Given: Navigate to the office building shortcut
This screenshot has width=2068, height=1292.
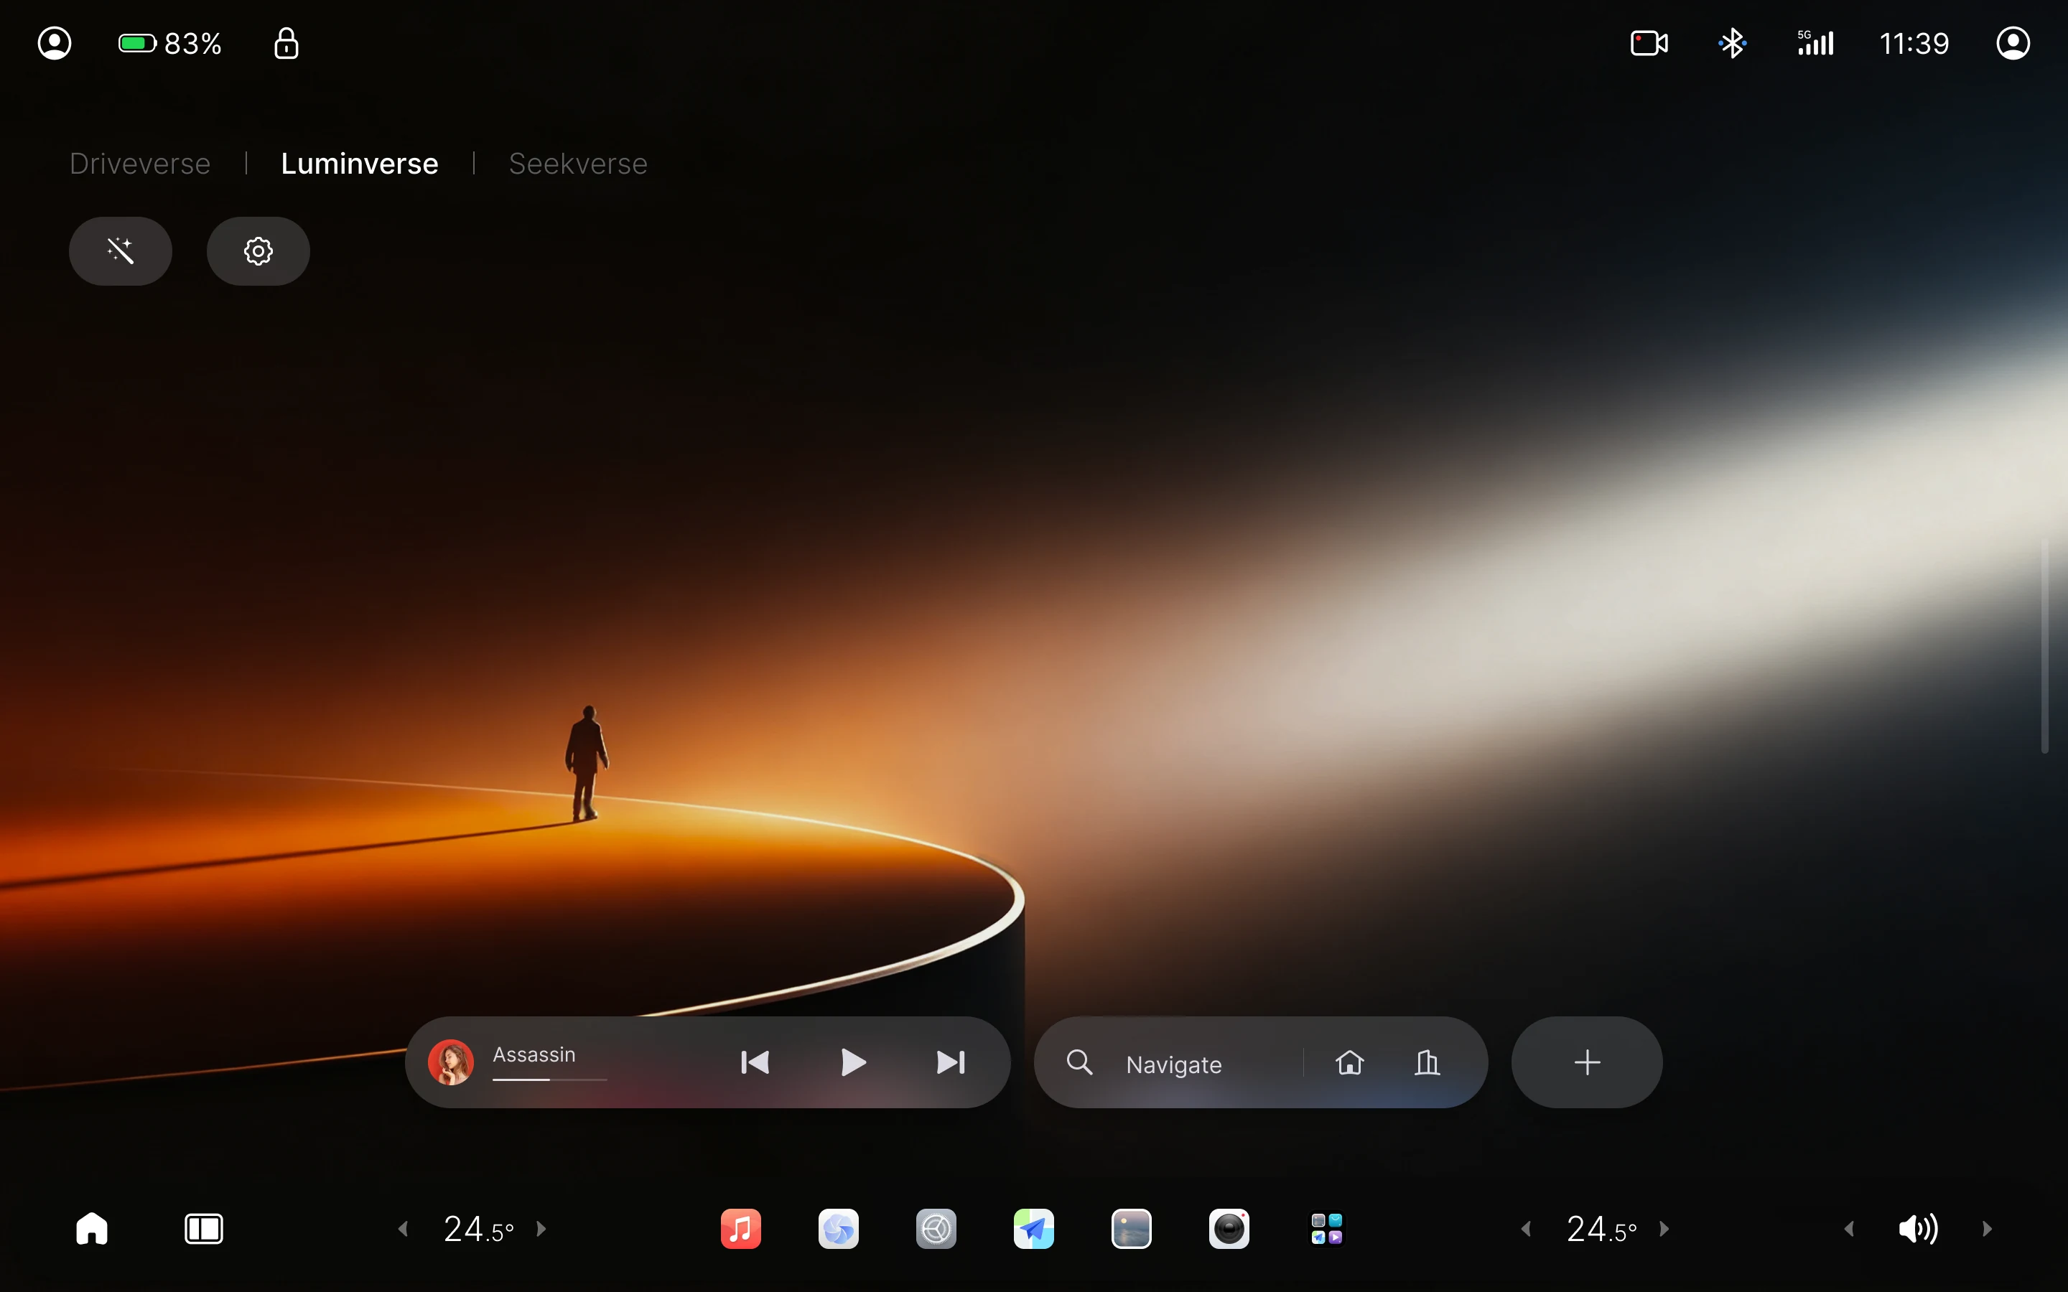Looking at the screenshot, I should pyautogui.click(x=1427, y=1062).
